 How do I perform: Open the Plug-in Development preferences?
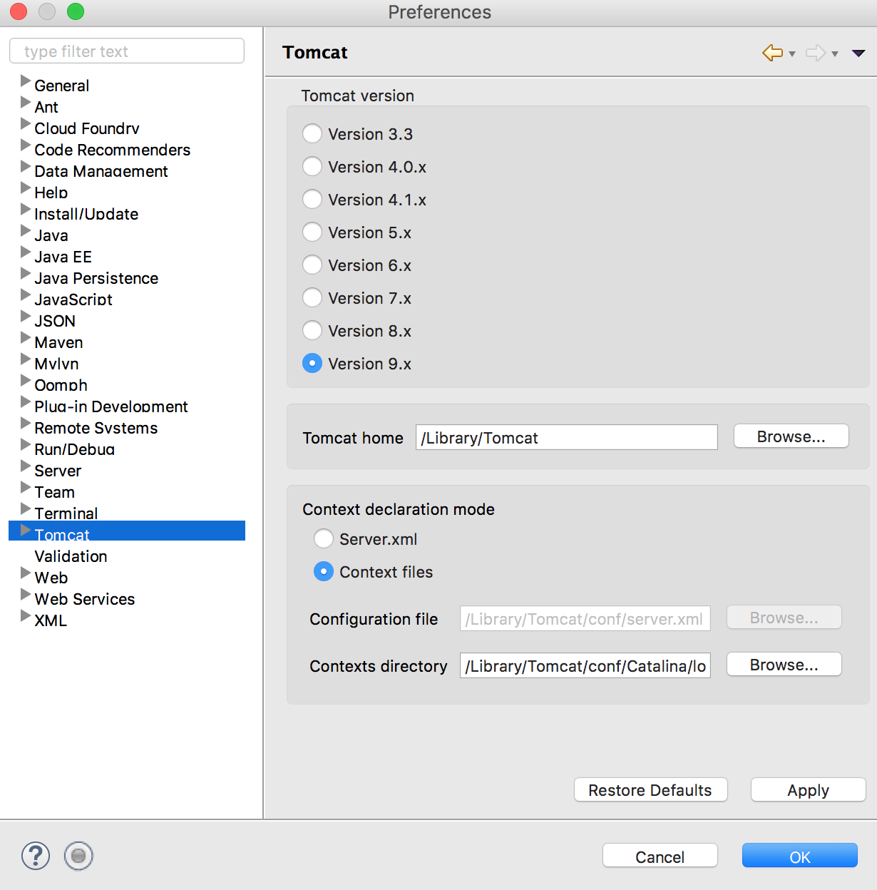(111, 406)
